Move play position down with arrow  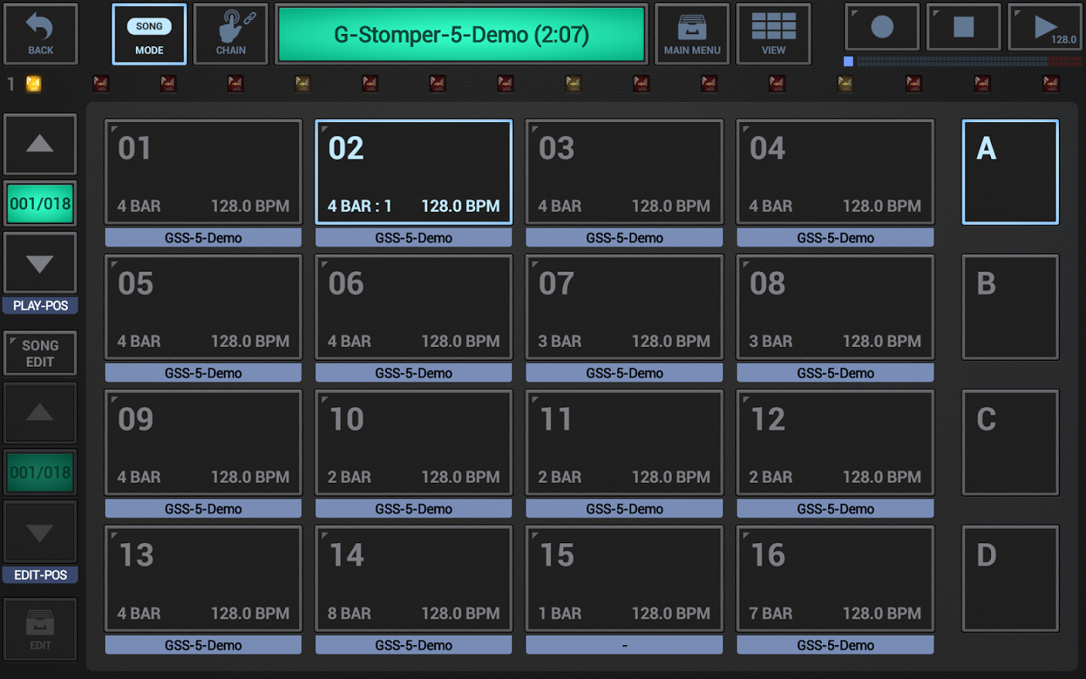[x=40, y=263]
